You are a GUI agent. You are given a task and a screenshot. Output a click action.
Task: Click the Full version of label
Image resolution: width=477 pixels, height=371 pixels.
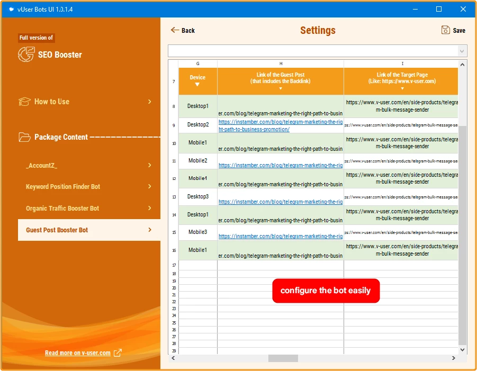click(x=36, y=38)
